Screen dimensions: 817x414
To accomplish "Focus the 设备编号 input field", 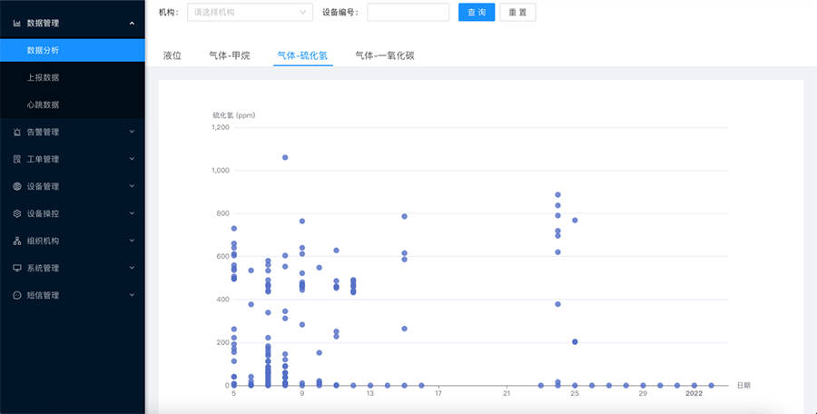I will pos(408,13).
